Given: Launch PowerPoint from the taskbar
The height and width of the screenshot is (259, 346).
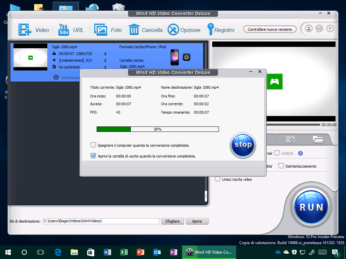Looking at the screenshot, I should [140, 252].
